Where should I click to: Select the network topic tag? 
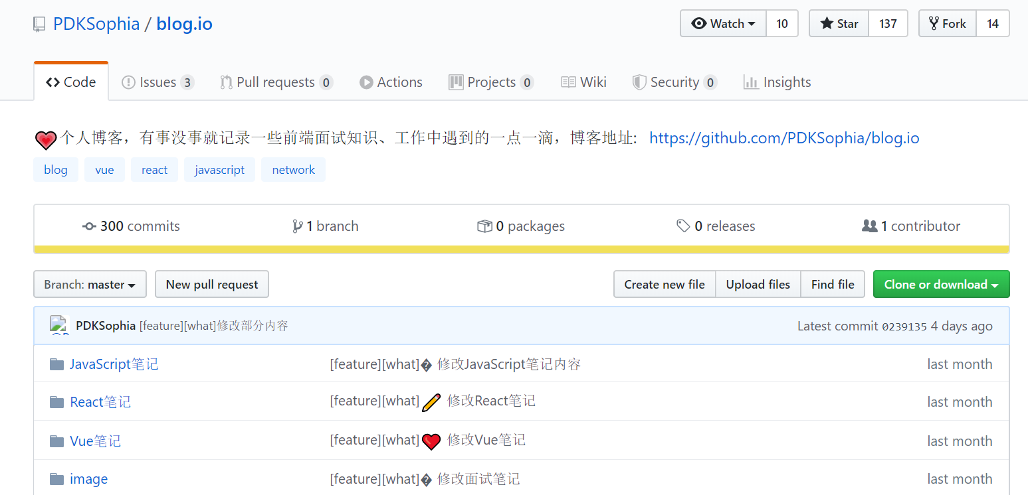pos(293,170)
